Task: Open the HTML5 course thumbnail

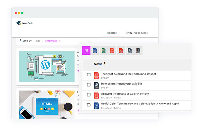Action: pyautogui.click(x=47, y=104)
